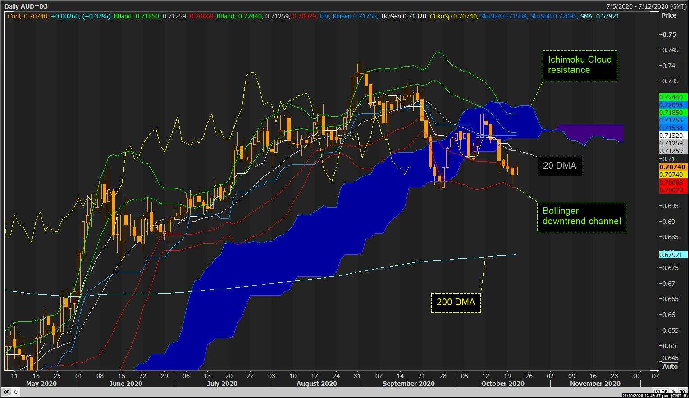Click the August 2020 timeline label
This screenshot has width=689, height=398.
coord(317,384)
